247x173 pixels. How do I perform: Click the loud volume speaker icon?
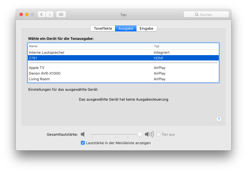tap(149, 134)
